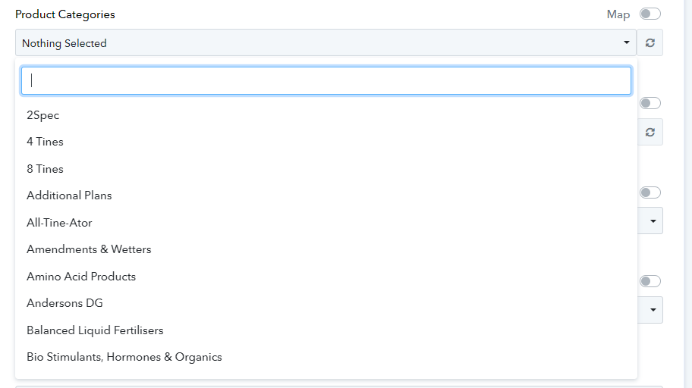Click refresh icon beside Product Categories dropdown
The width and height of the screenshot is (692, 388).
click(x=650, y=42)
